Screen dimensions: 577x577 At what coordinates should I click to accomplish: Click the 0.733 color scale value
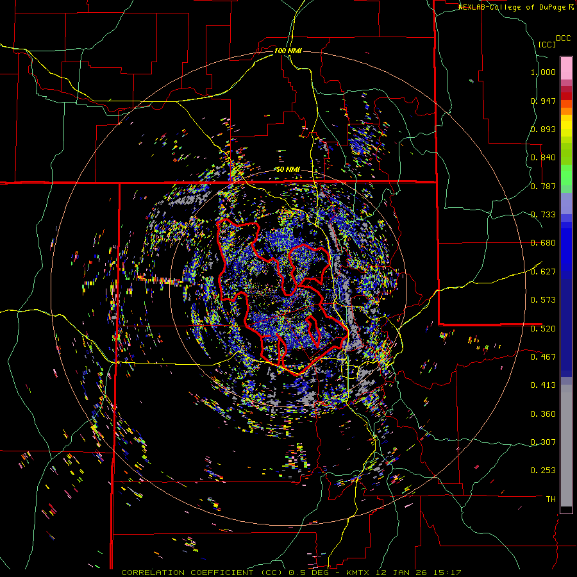543,215
